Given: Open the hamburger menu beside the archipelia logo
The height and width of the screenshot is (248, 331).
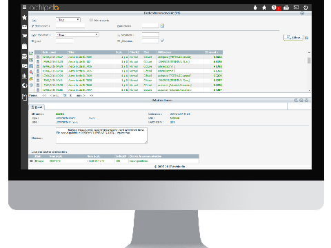Looking at the screenshot, I should point(24,8).
